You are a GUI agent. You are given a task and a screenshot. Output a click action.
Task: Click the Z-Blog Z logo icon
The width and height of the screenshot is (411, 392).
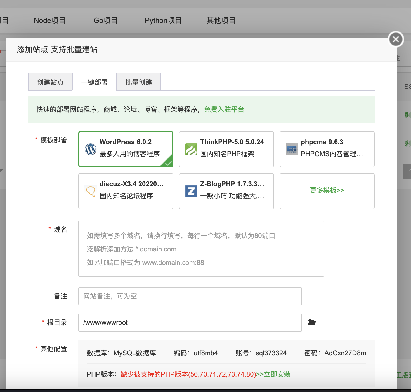click(x=191, y=191)
